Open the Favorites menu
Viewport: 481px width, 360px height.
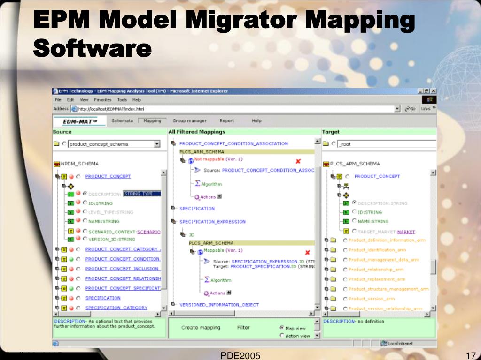(x=103, y=100)
